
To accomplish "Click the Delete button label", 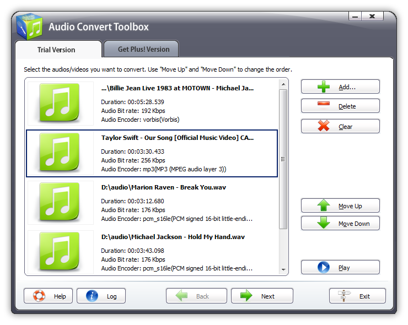I will coord(347,106).
